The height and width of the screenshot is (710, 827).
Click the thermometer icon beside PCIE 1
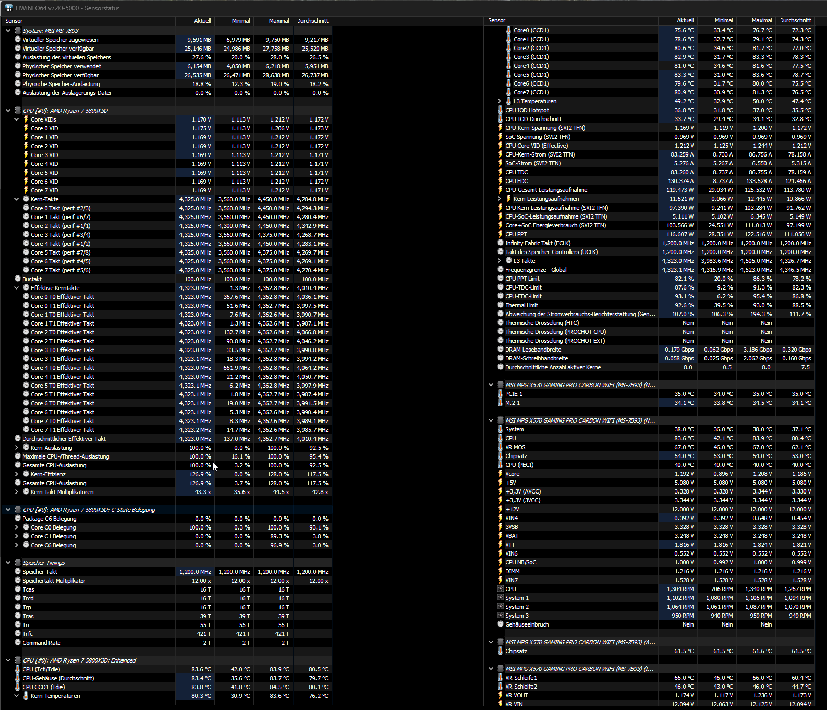501,394
